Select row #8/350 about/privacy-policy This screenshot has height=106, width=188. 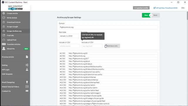pos(109,72)
